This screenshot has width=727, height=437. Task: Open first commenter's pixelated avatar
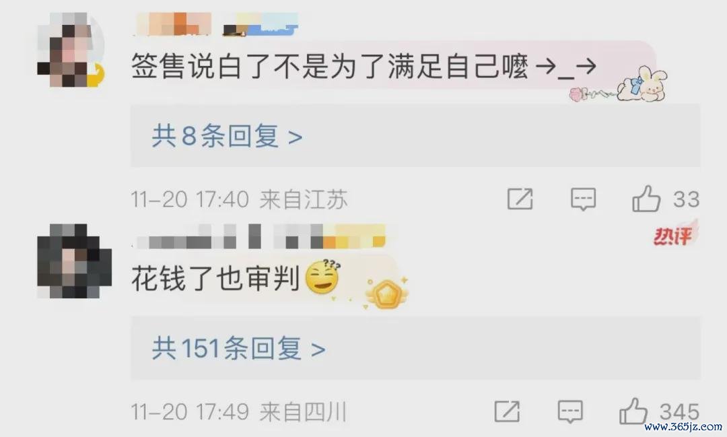tap(71, 50)
